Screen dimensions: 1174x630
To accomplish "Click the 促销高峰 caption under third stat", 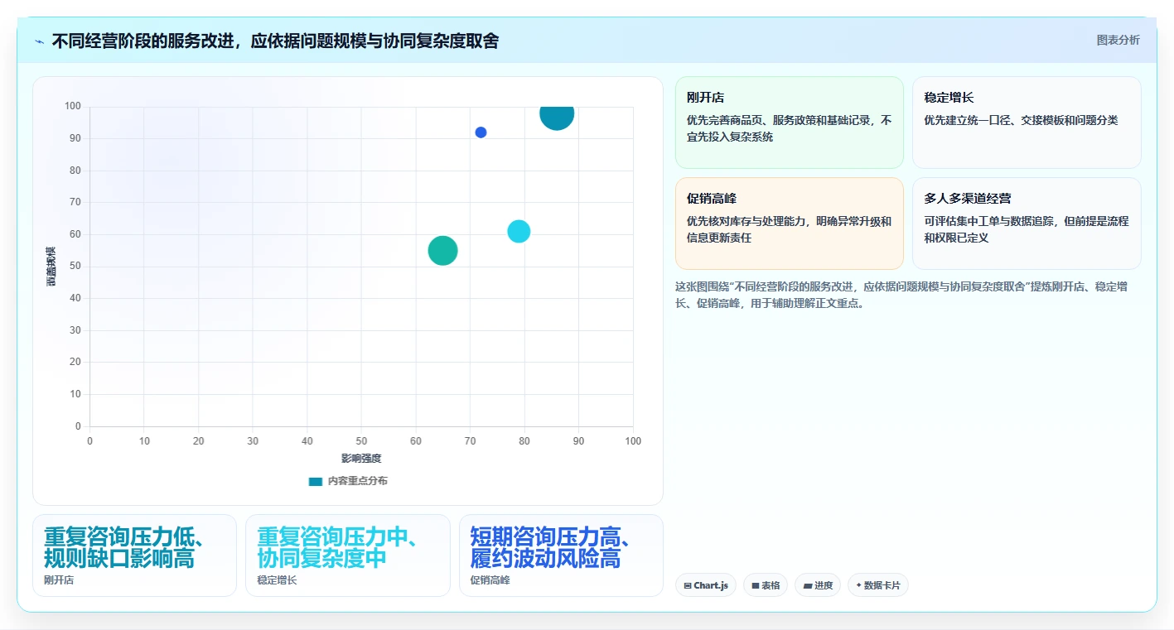I will 490,580.
